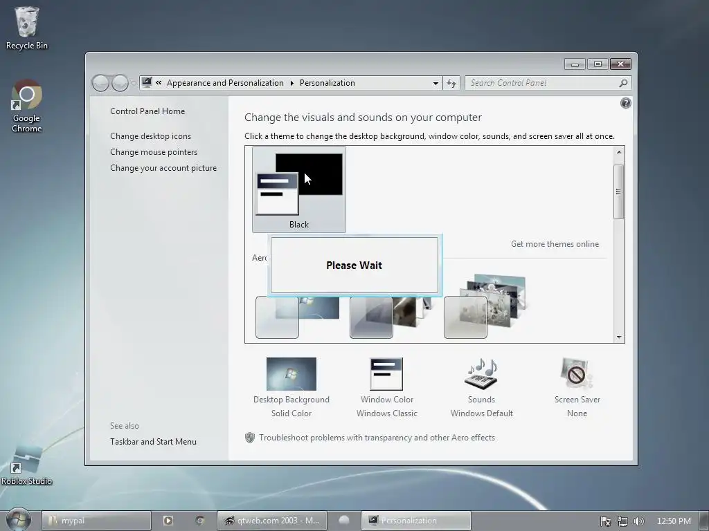Open the Recycle Bin desktop icon

coord(26,28)
